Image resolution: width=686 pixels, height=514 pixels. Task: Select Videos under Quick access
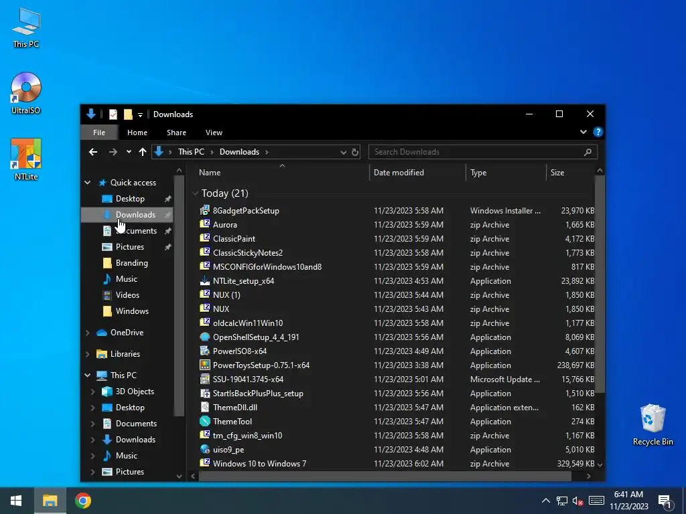pos(127,295)
